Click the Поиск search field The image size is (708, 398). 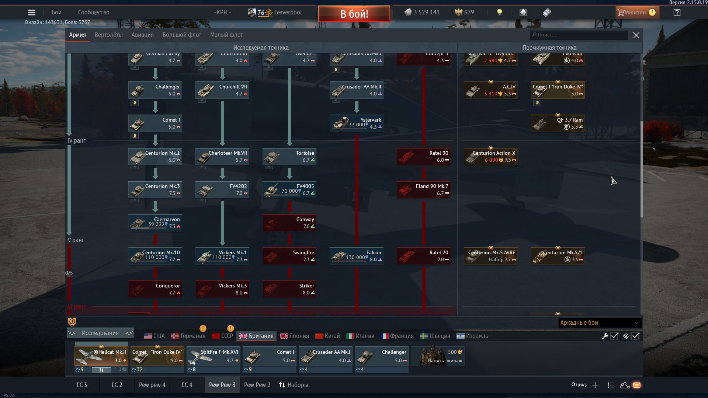click(x=579, y=35)
